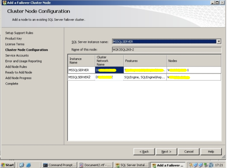The image size is (228, 168).
Task: Switch to Command Prompt taskbar window
Action: 60,165
